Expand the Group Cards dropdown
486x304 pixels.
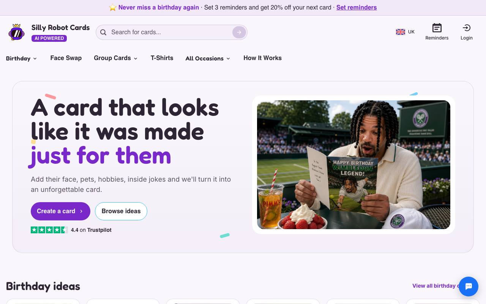[x=115, y=58]
